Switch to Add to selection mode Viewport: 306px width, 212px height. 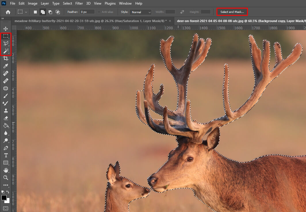click(x=43, y=12)
